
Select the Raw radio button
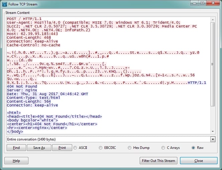point(193,148)
